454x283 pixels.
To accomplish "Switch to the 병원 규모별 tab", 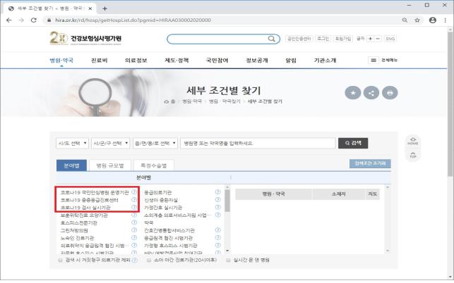I will click(110, 165).
